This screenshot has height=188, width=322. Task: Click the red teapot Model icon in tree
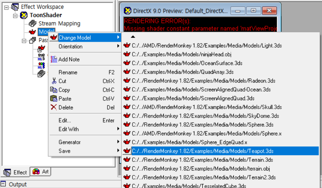tap(32, 32)
